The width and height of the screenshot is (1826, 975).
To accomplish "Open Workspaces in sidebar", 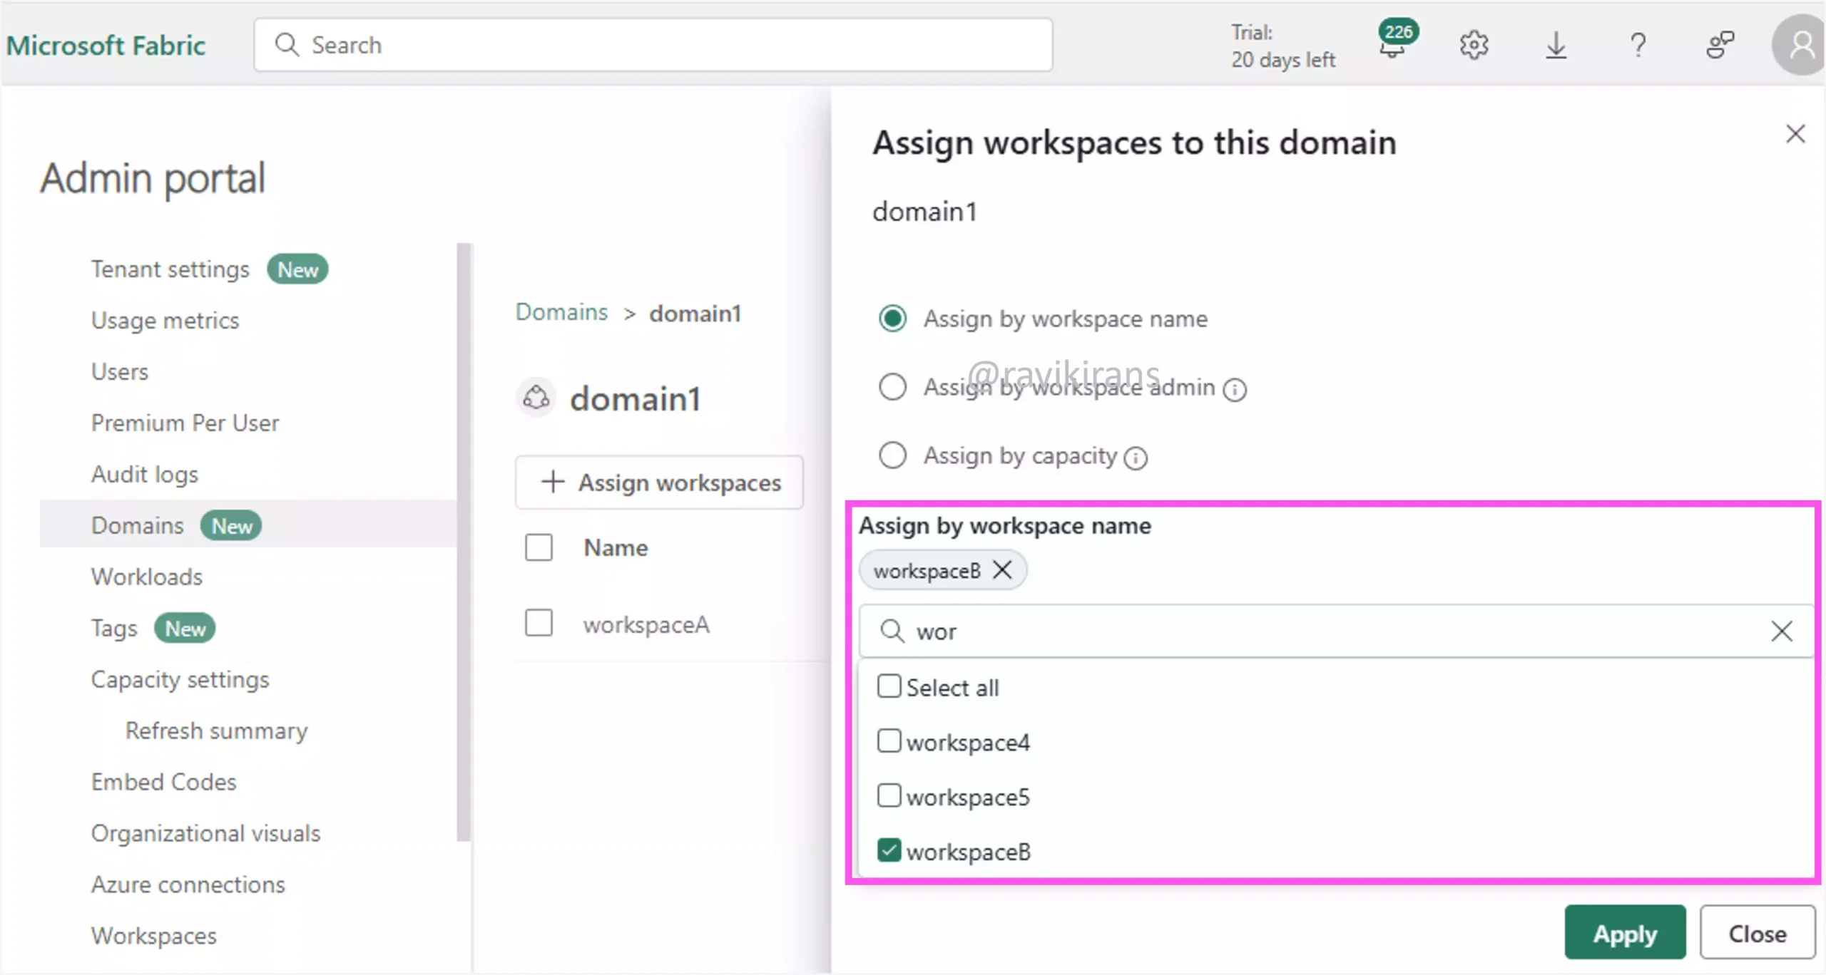I will [153, 937].
